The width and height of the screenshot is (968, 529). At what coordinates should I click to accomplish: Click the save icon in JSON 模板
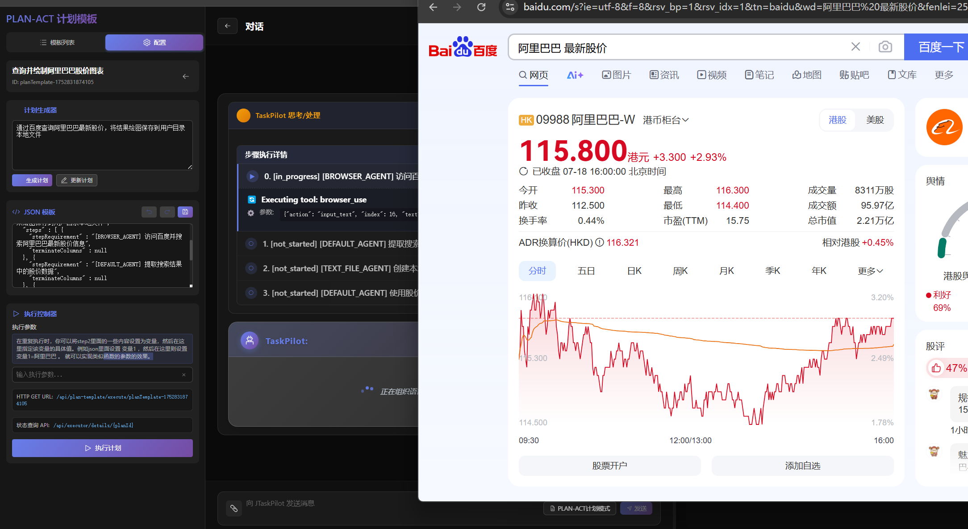coord(185,212)
